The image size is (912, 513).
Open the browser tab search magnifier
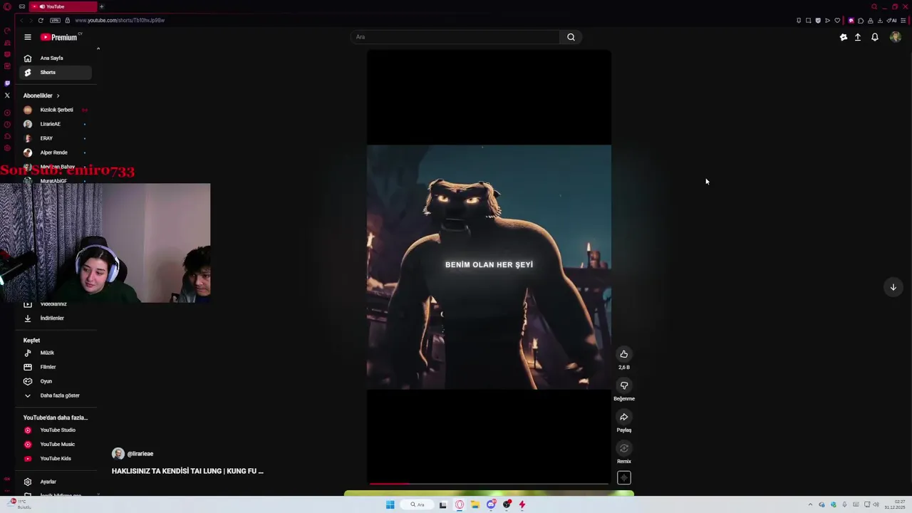pos(874,6)
